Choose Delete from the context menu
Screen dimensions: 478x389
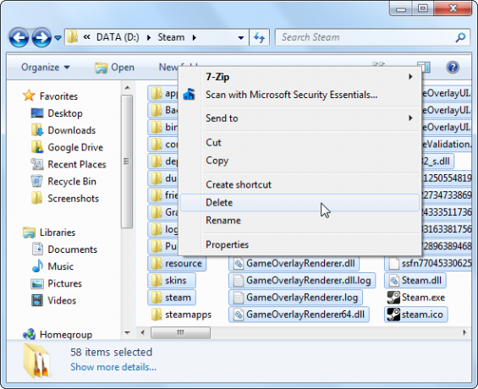tap(299, 203)
